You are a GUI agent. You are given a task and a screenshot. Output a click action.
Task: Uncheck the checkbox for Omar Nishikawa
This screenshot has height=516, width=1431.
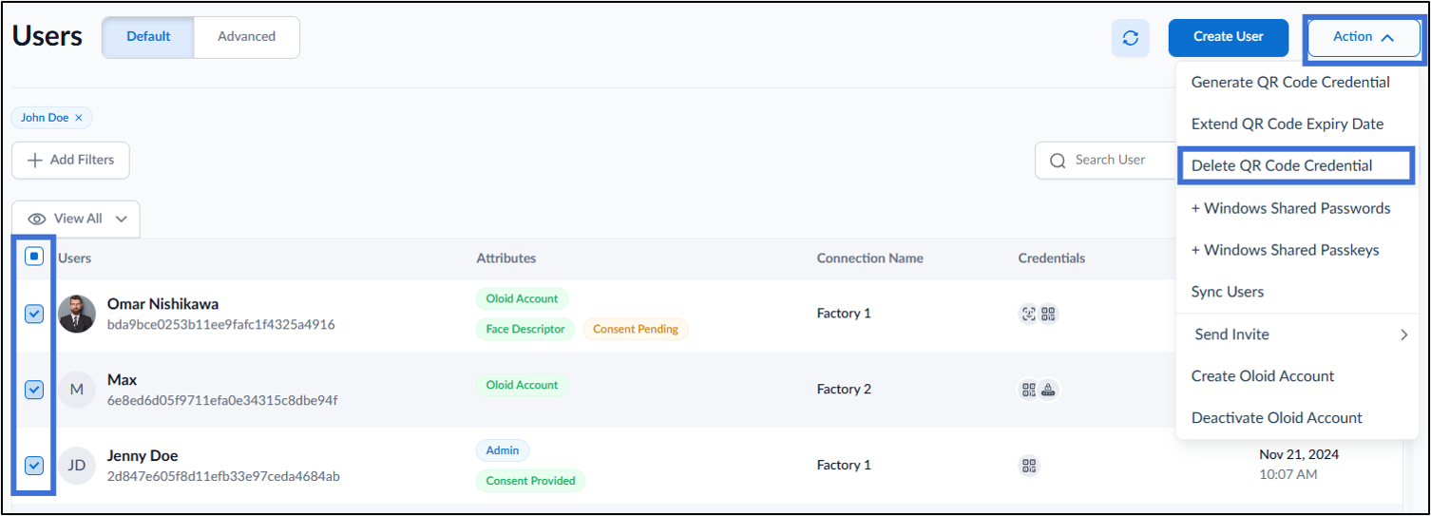point(33,314)
